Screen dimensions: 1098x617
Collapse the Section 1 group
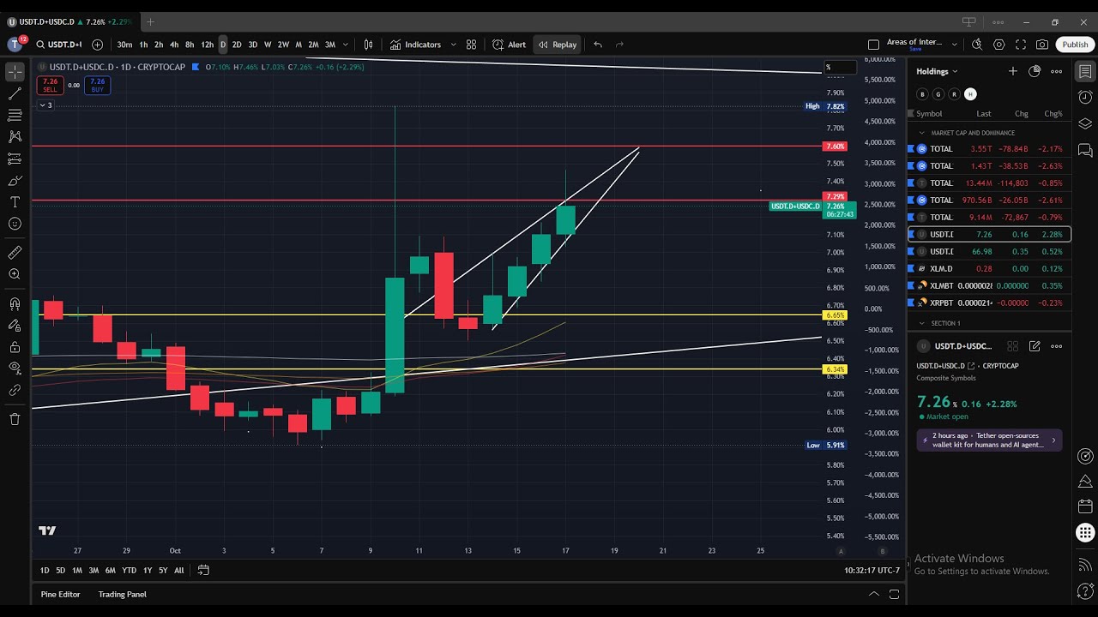tap(922, 323)
